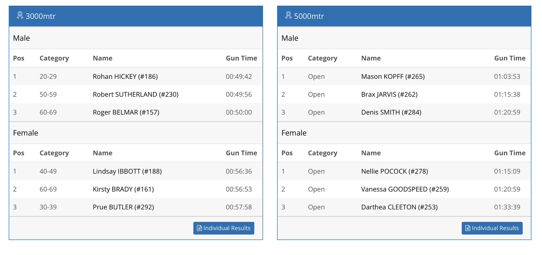Click category 20-29 in Rohan HICKEY's row
Screen dimensions: 542x255
pos(48,77)
